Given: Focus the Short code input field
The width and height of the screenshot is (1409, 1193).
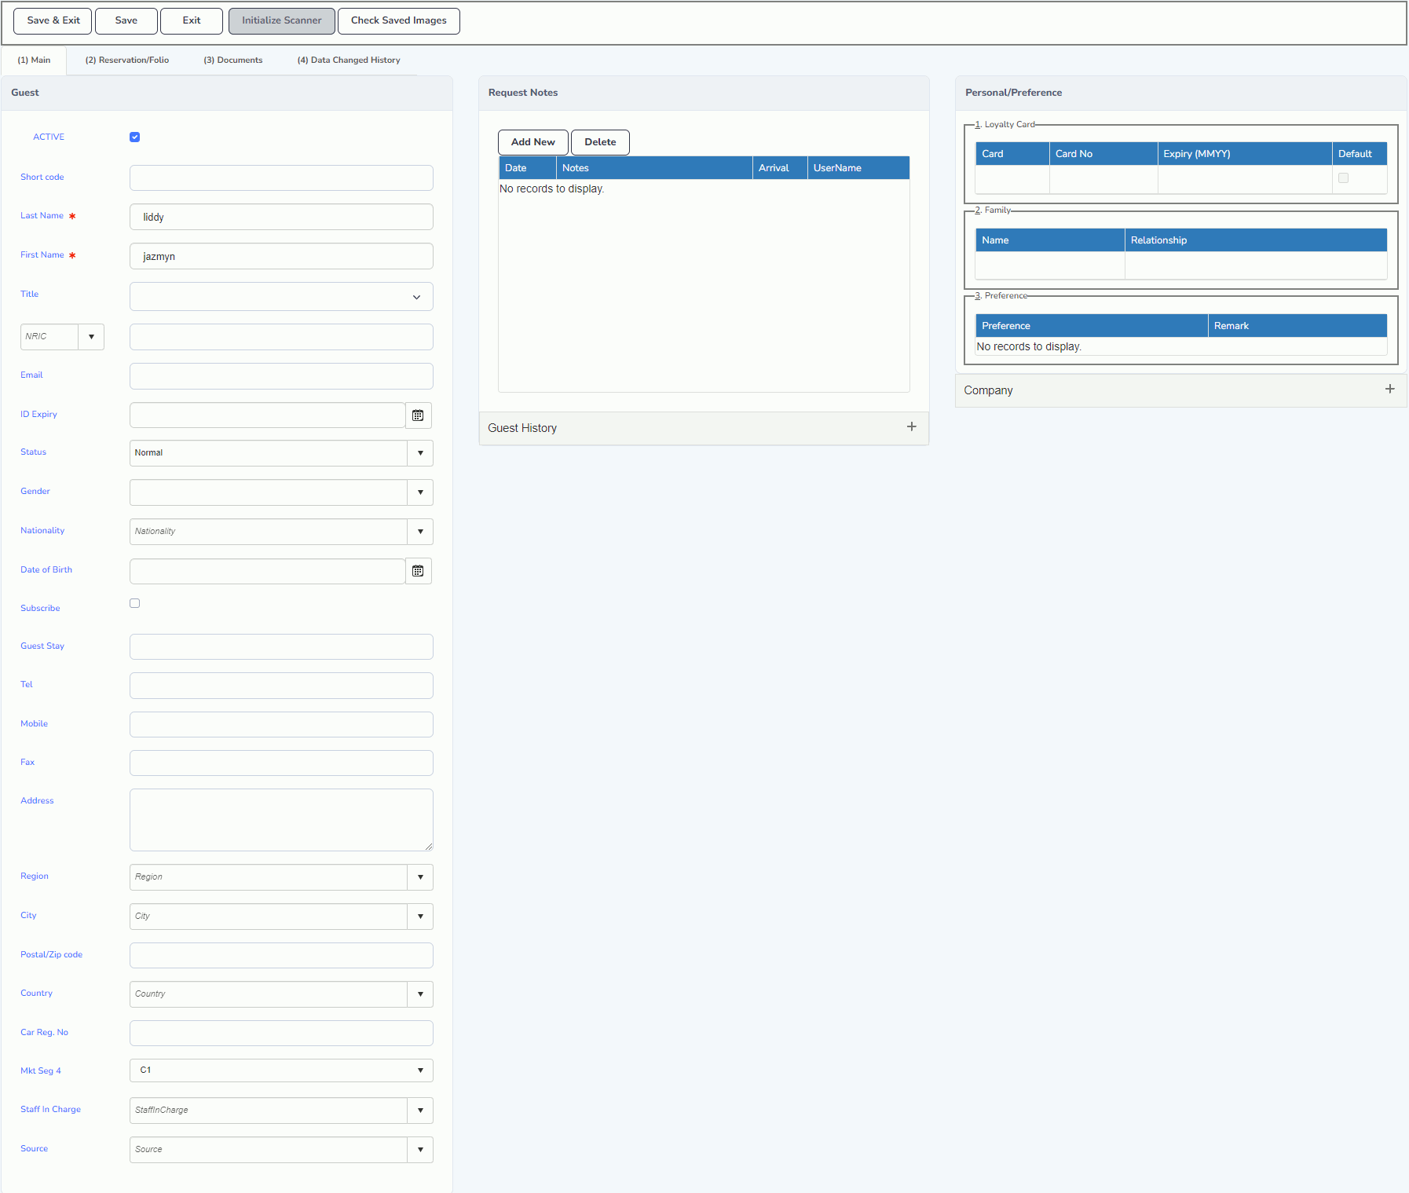Looking at the screenshot, I should [x=281, y=178].
